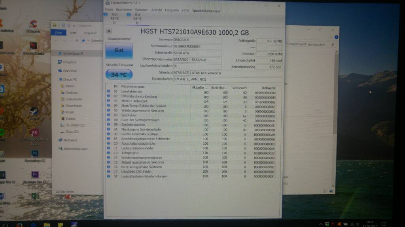Open the Optionen menu
The width and height of the screenshot is (405, 227).
click(142, 10)
